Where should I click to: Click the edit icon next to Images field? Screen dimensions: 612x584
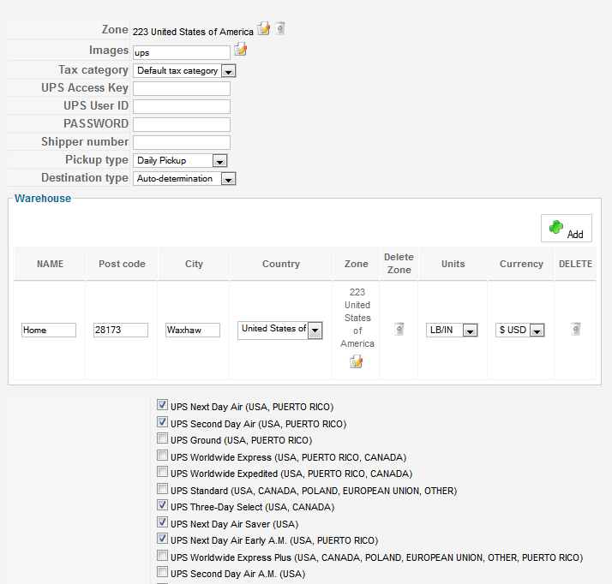coord(240,49)
